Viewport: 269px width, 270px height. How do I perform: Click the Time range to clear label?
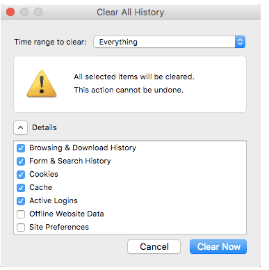pos(50,42)
